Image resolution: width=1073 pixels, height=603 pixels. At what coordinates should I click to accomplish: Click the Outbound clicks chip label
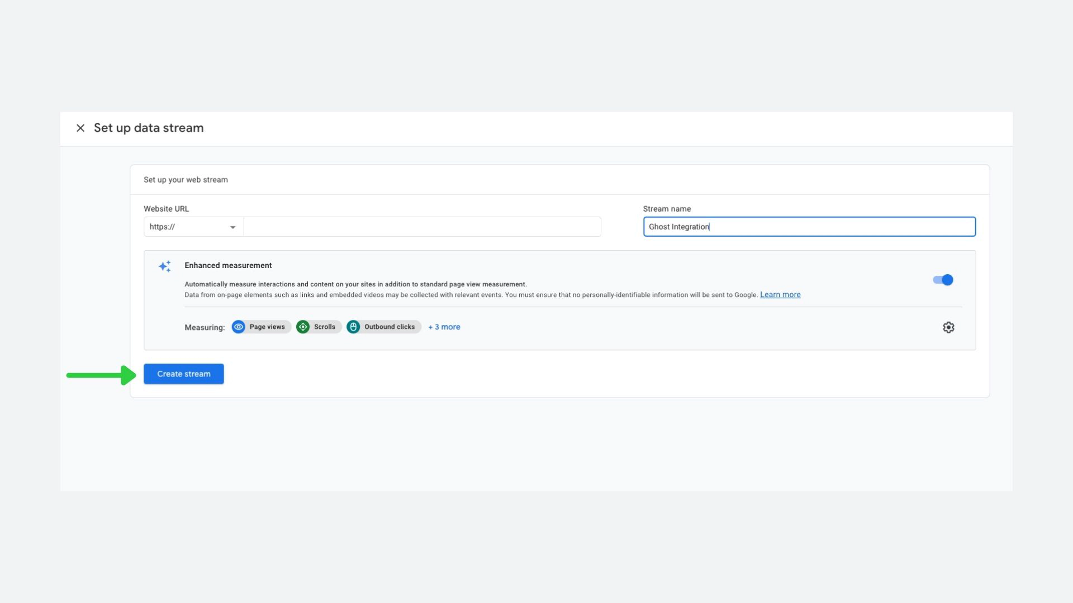pyautogui.click(x=390, y=327)
